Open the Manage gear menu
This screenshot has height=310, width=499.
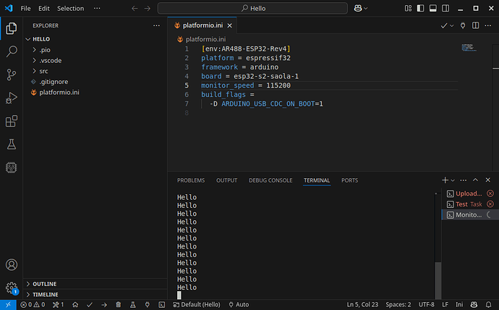tap(12, 288)
